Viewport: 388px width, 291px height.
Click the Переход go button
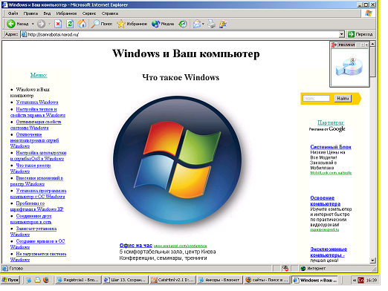click(360, 34)
